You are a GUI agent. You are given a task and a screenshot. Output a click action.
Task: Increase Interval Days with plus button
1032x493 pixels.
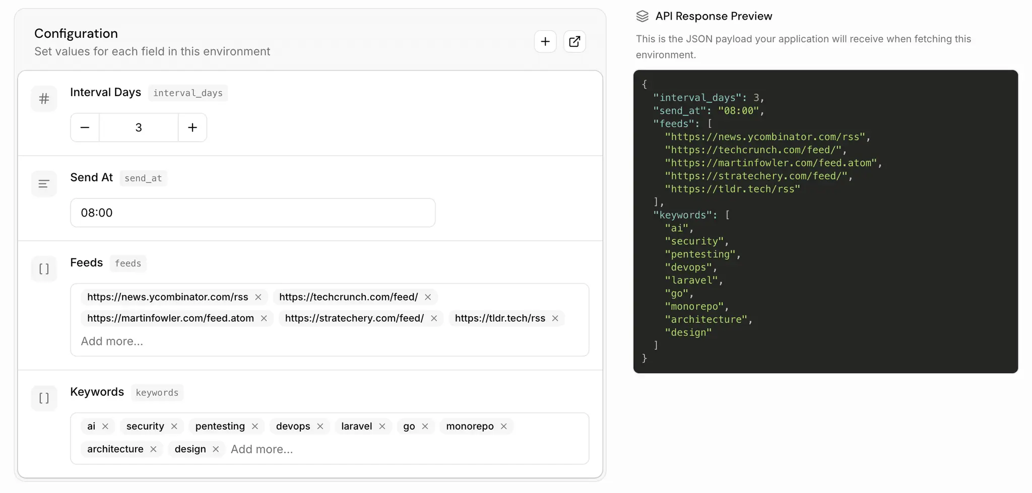[192, 127]
